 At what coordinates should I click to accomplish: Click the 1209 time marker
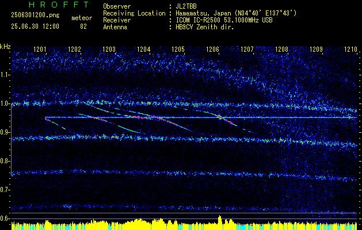pos(317,49)
